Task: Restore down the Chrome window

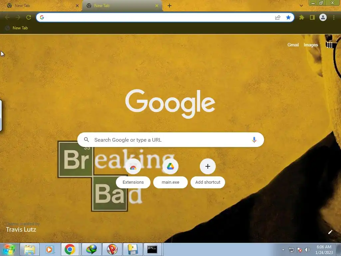Action: pyautogui.click(x=321, y=3)
